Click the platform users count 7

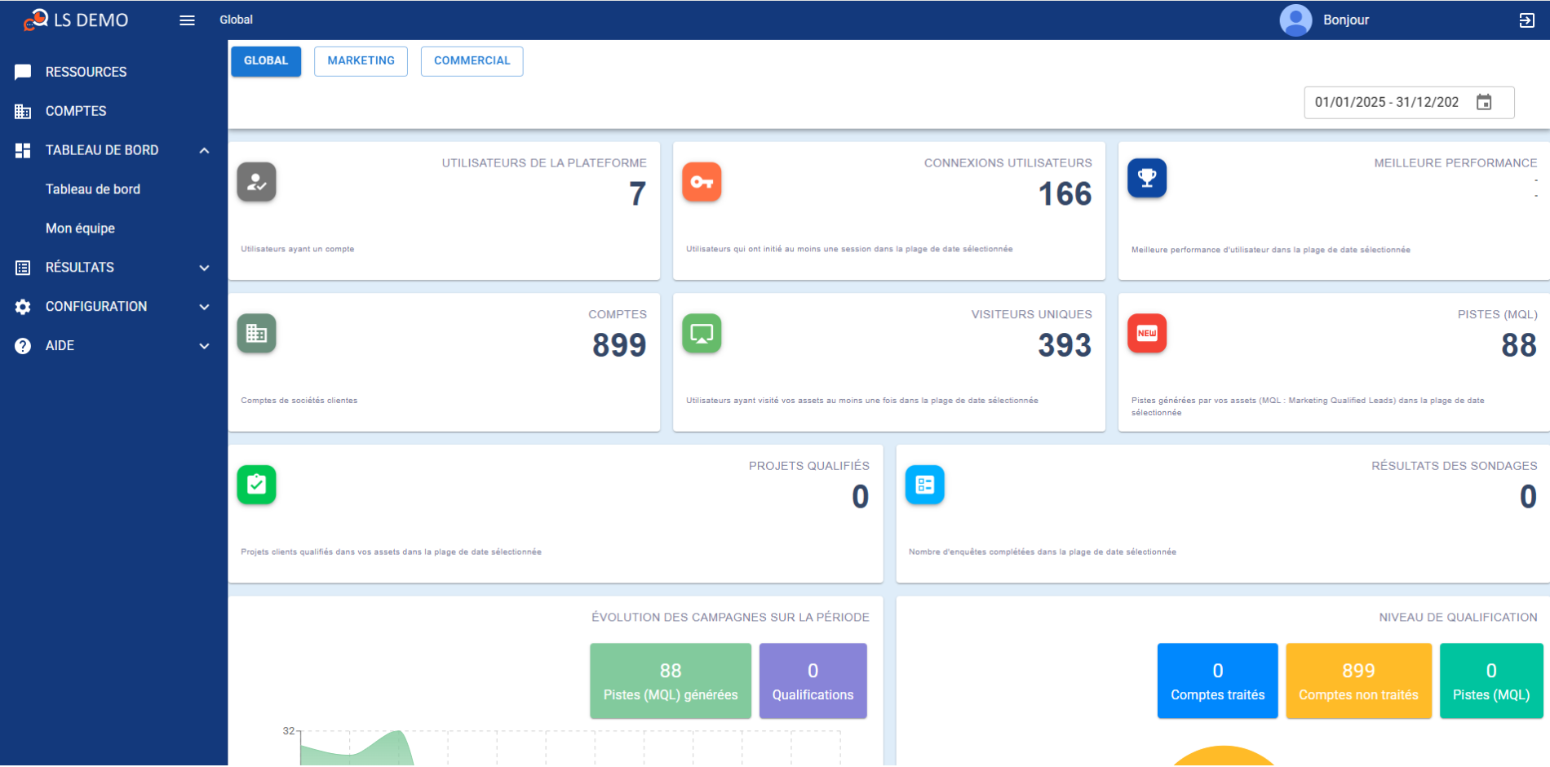pos(638,194)
